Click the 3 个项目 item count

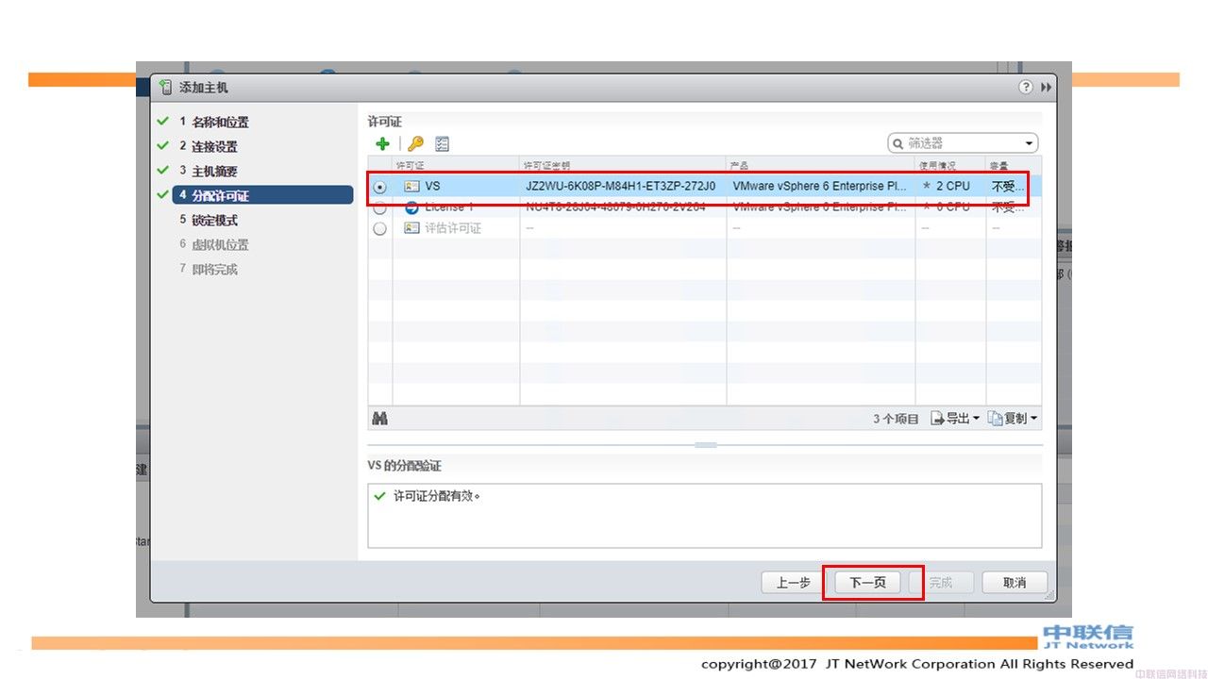[x=895, y=419]
